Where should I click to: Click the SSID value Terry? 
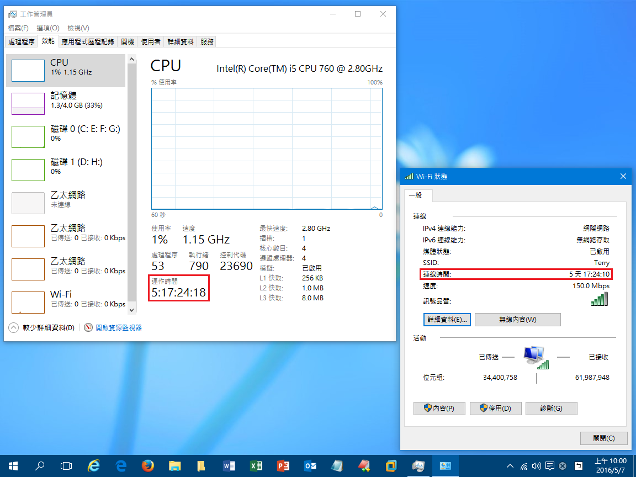pos(602,263)
